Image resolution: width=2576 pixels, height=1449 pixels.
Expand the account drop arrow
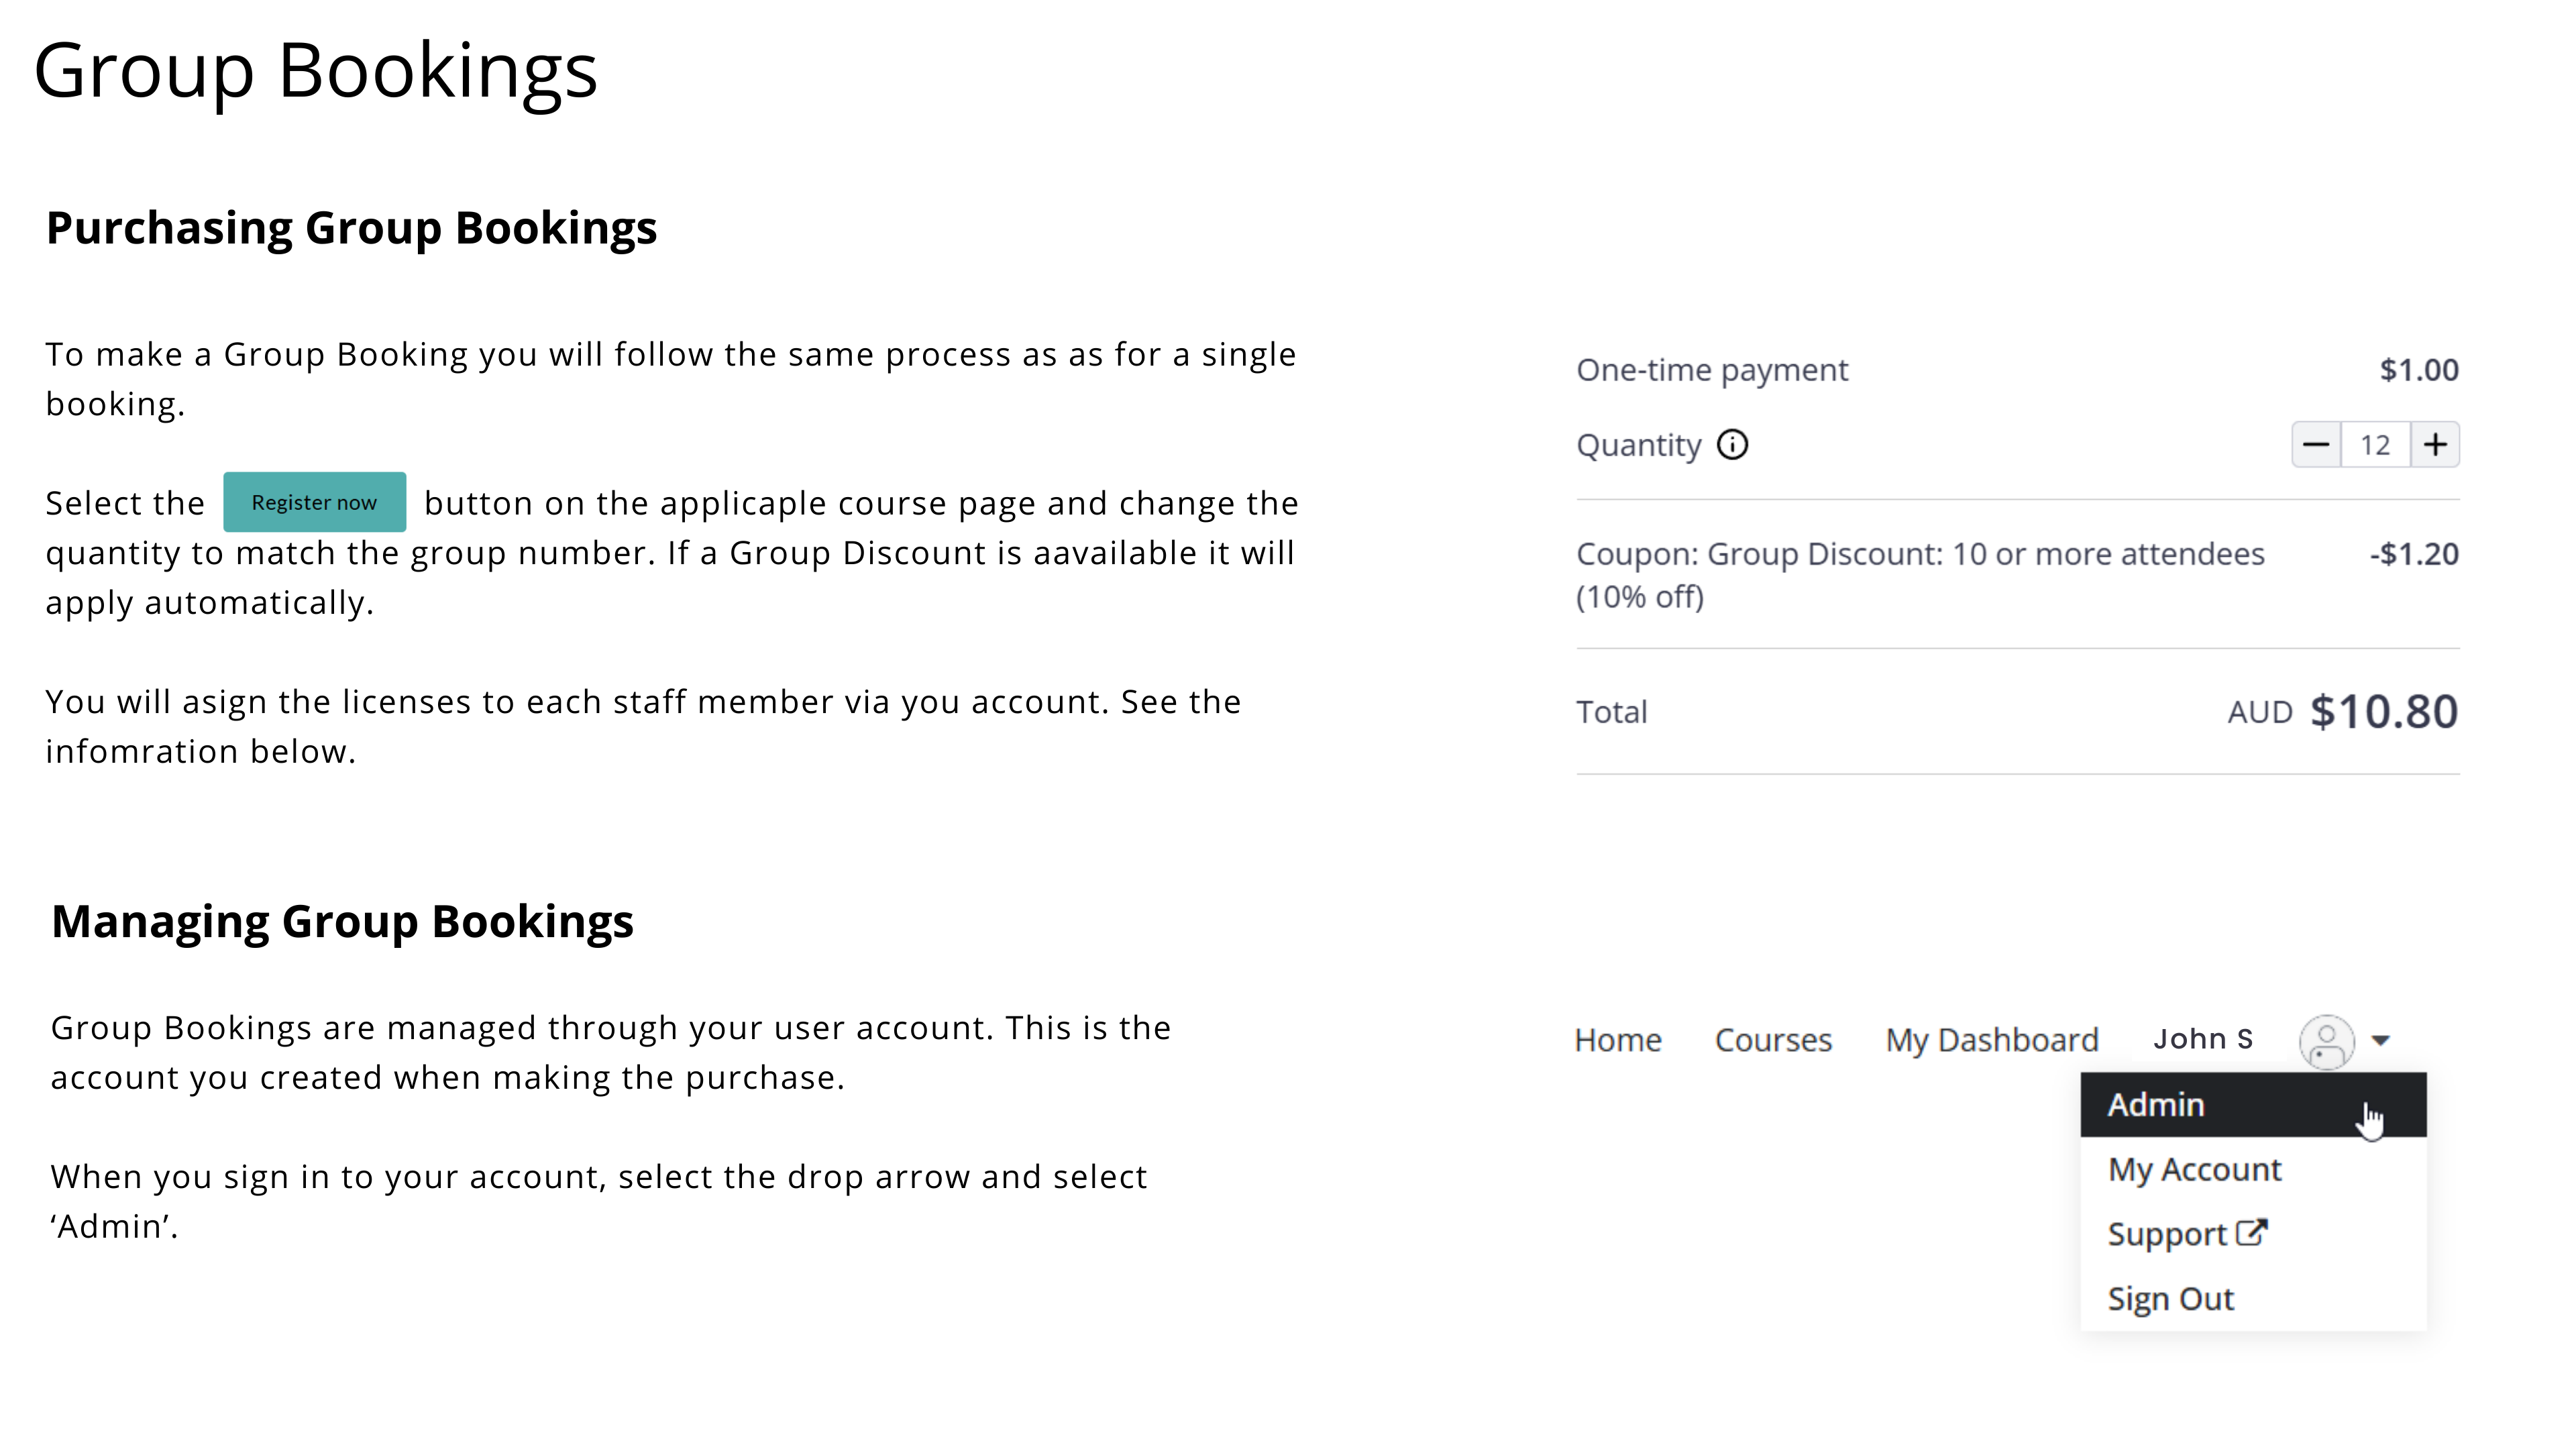[x=2381, y=1041]
